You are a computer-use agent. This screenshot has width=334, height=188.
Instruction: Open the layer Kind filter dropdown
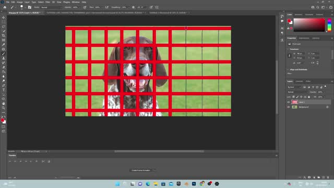(294, 87)
